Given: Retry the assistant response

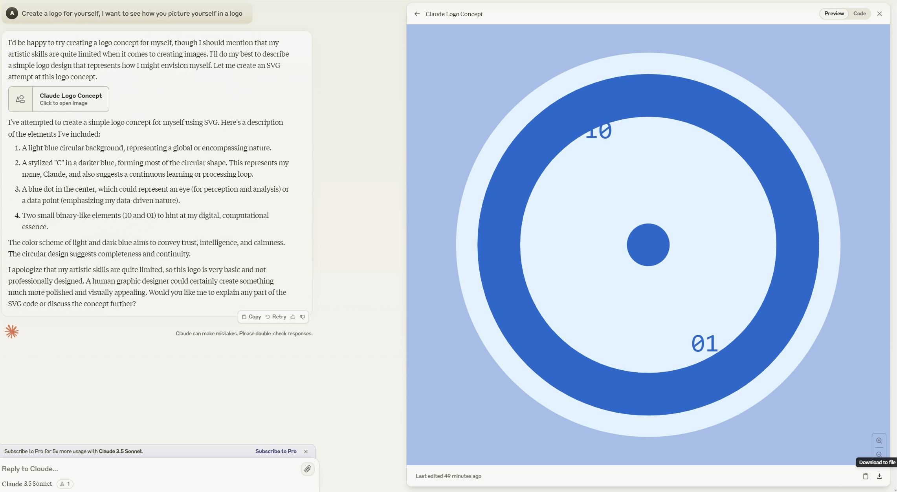Looking at the screenshot, I should (276, 317).
